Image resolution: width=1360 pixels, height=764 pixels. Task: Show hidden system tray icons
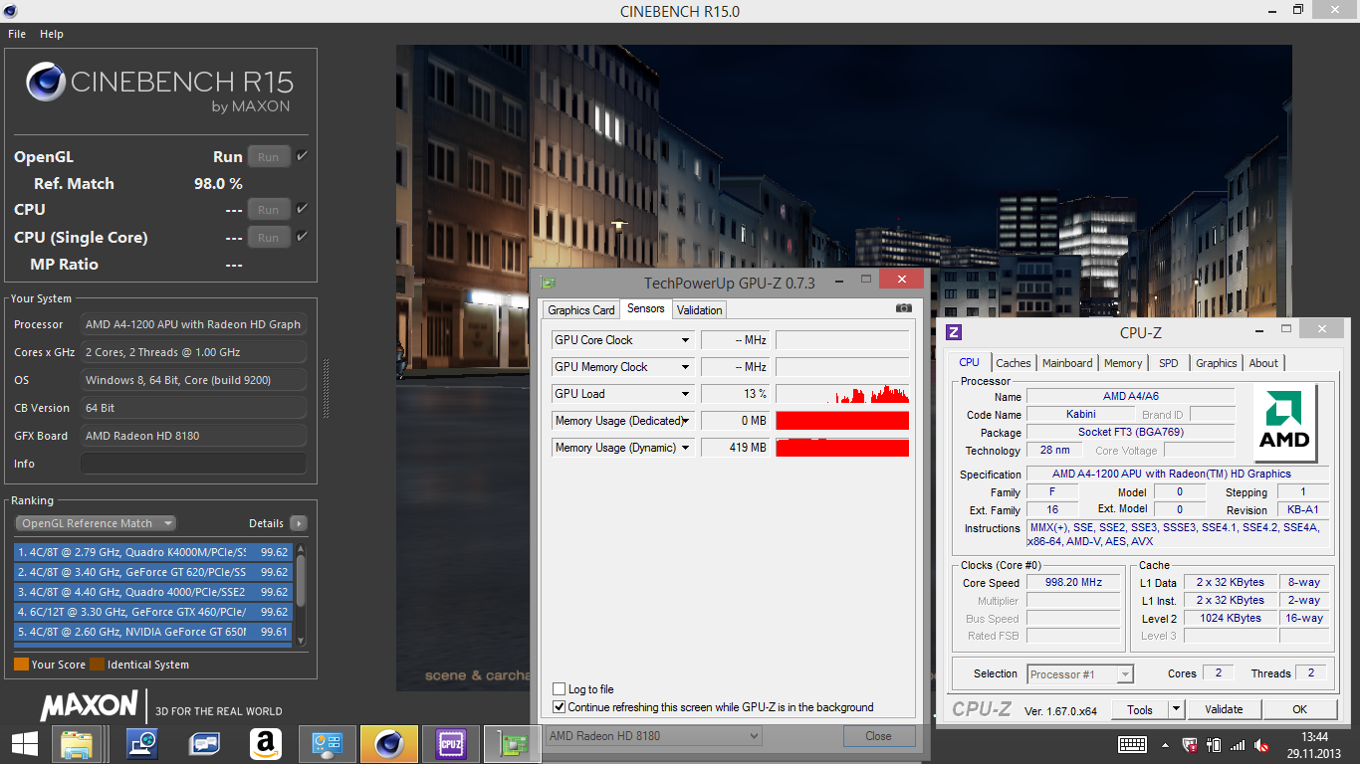pos(1165,744)
